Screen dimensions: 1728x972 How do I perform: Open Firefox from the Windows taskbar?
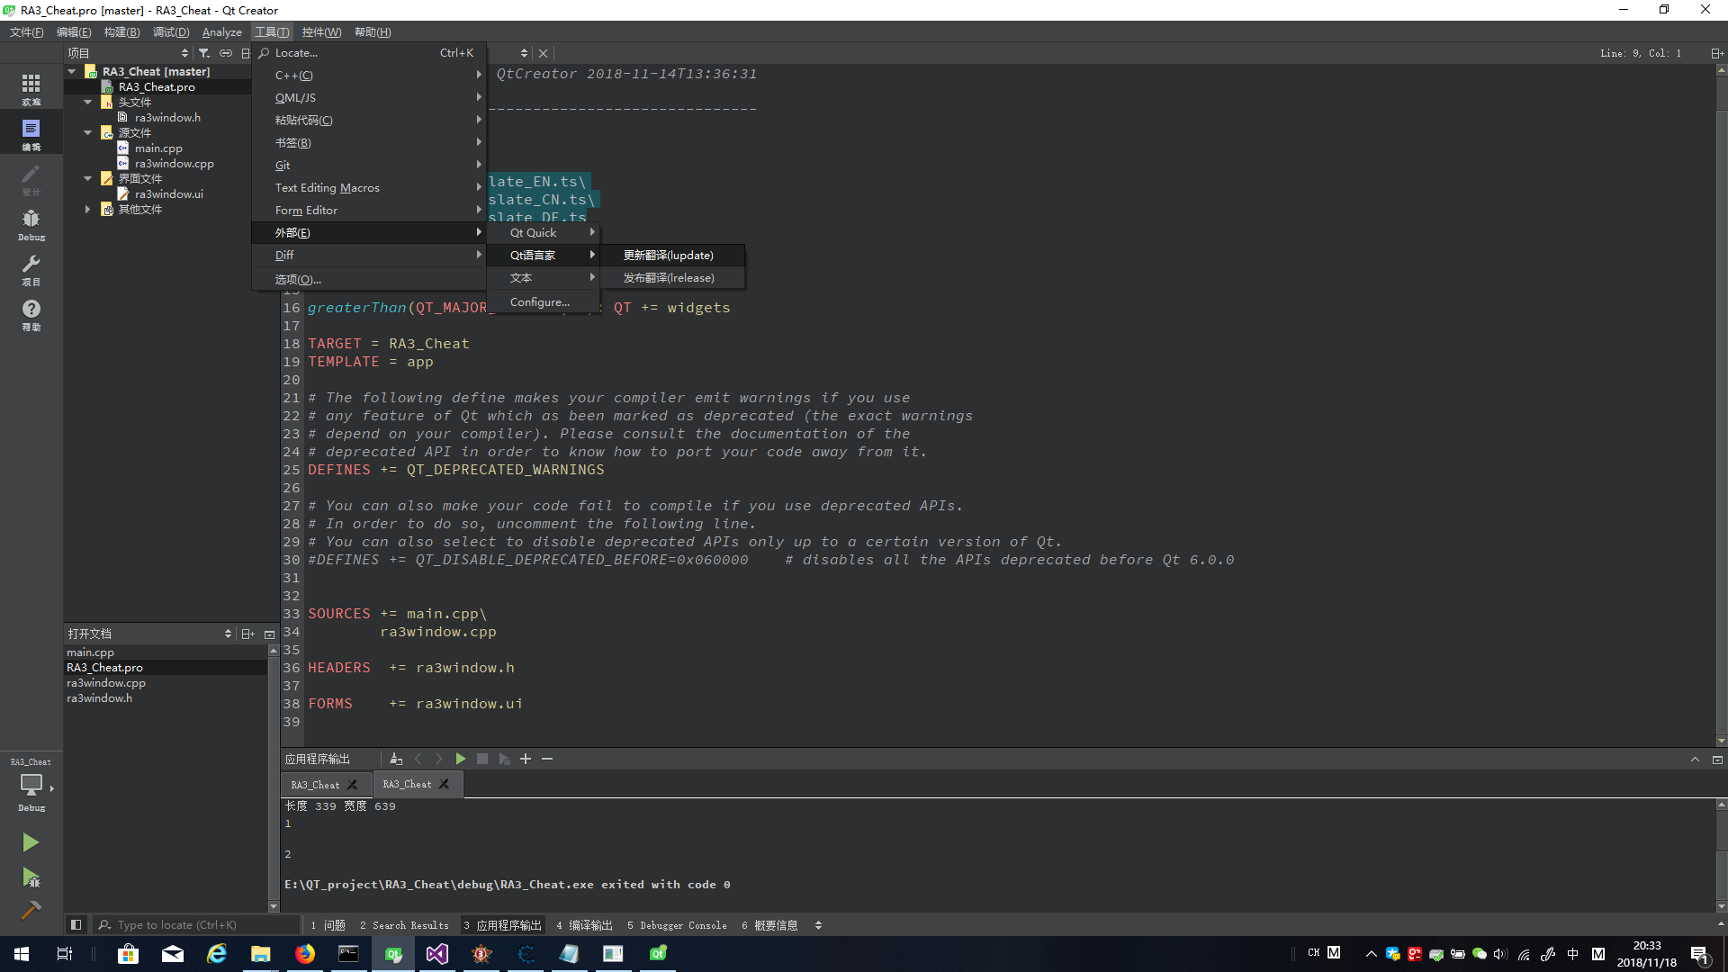point(304,954)
